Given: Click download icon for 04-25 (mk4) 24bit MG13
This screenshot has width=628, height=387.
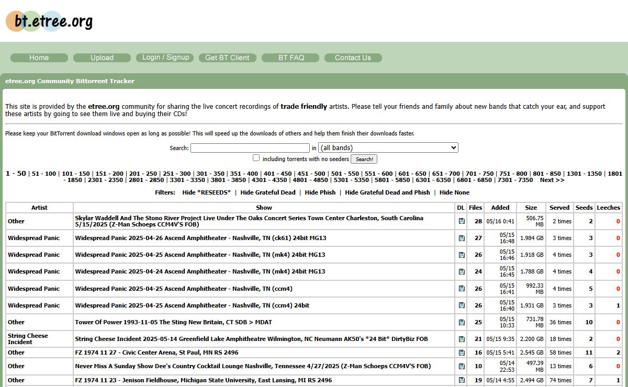Looking at the screenshot, I should click(461, 255).
